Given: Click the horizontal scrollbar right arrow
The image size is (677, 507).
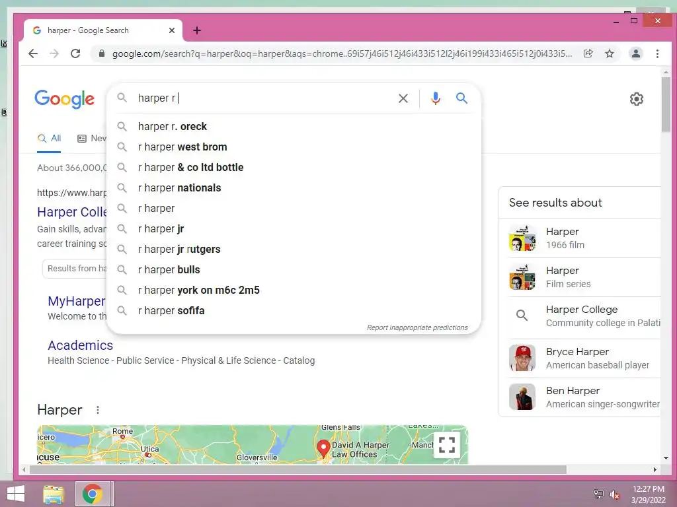Looking at the screenshot, I should point(655,469).
